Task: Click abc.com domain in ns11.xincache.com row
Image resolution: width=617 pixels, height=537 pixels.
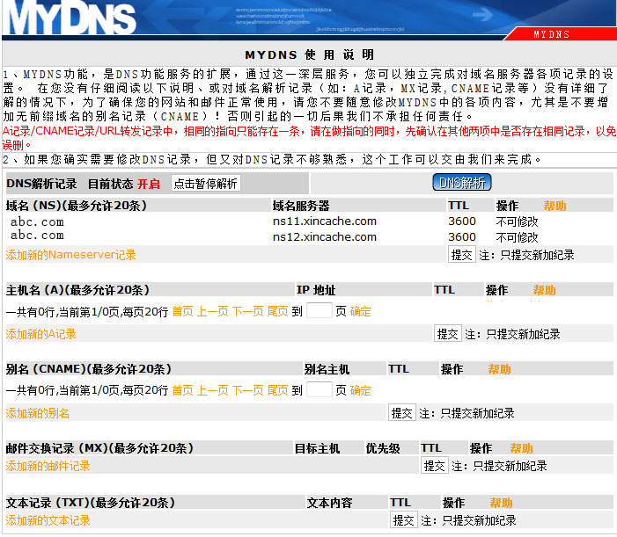Action: tap(37, 222)
